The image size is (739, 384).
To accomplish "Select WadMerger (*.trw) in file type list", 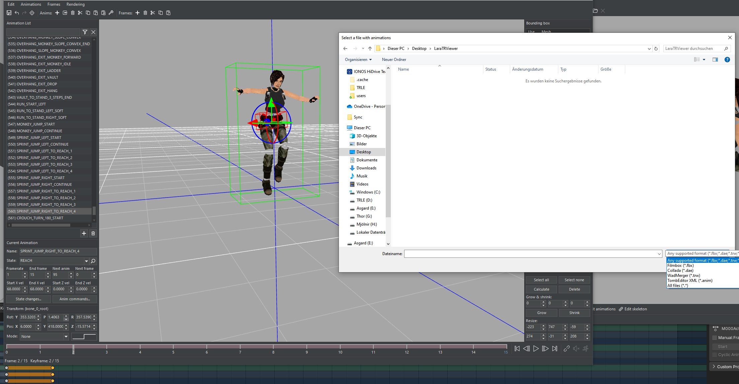I will [683, 276].
